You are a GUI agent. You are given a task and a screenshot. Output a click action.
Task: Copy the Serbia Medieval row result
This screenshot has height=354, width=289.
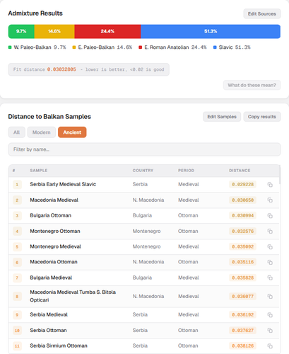pos(270,315)
